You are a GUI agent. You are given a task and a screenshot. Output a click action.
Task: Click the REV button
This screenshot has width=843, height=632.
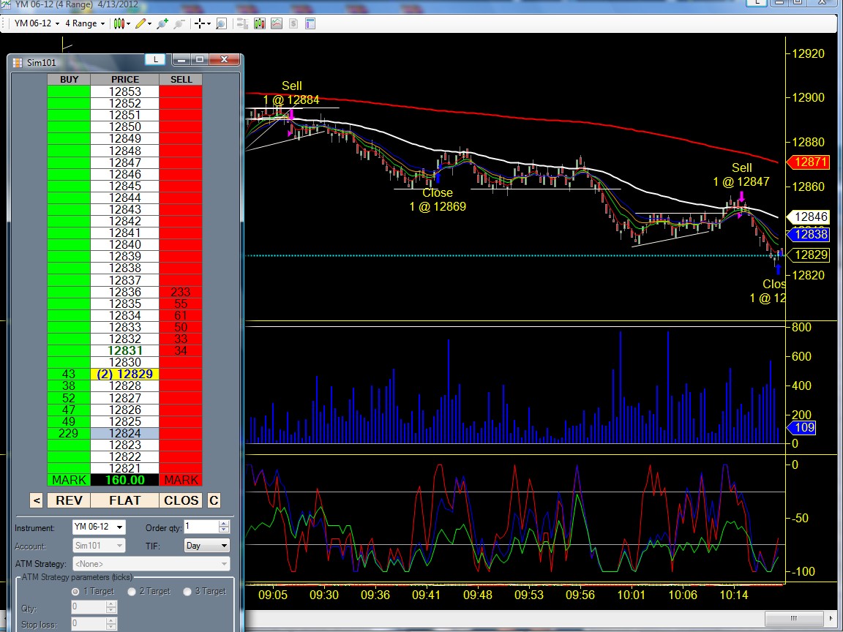(x=69, y=500)
